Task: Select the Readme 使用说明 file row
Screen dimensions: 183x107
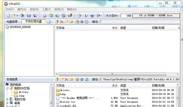Action: pos(116,98)
